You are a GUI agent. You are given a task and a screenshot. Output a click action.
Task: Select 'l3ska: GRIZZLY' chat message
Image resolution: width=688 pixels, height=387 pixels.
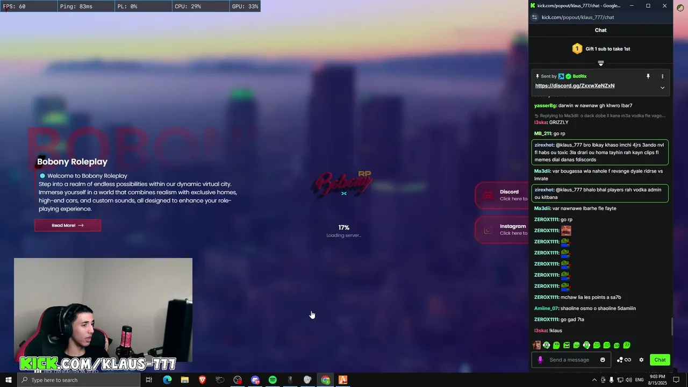click(x=551, y=123)
